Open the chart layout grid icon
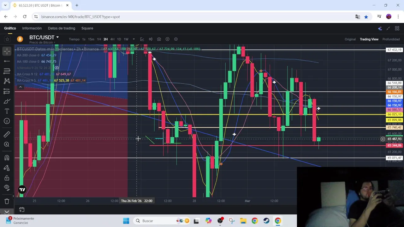Viewport: 404px width, 227px height. [397, 28]
